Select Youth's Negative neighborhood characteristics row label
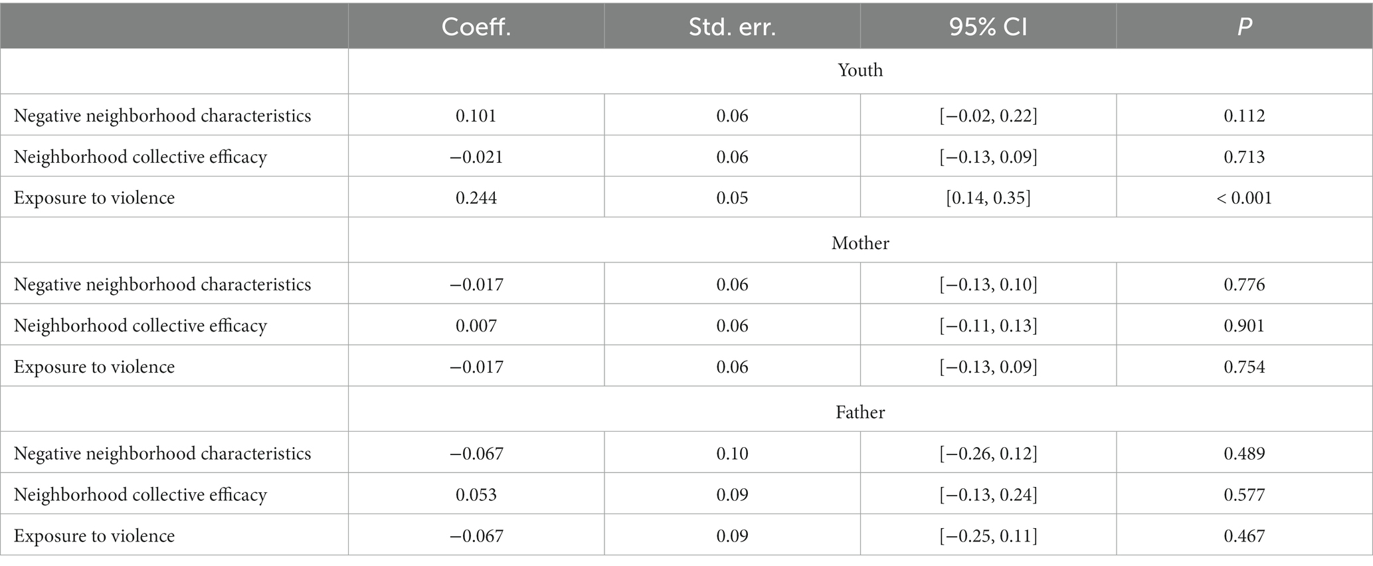Image resolution: width=1373 pixels, height=566 pixels. pyautogui.click(x=163, y=116)
